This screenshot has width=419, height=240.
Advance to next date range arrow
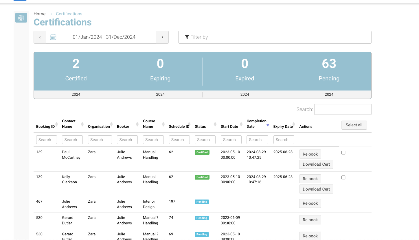tap(162, 37)
